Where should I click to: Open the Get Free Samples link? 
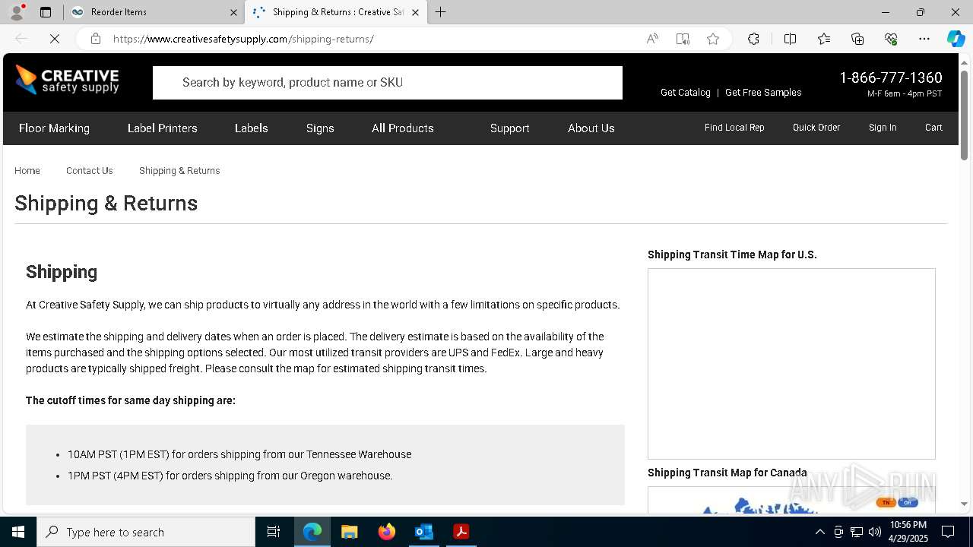coord(763,93)
